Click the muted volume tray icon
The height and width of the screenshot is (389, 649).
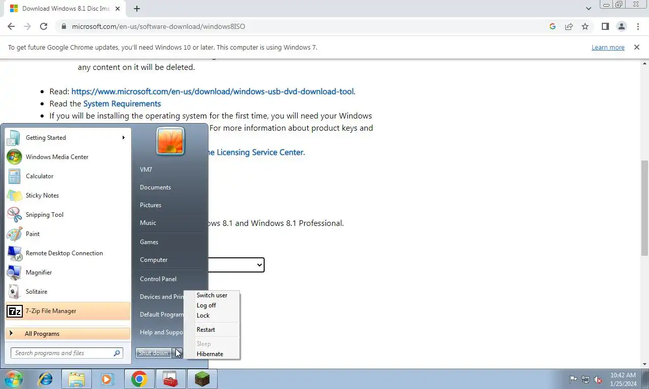point(598,379)
